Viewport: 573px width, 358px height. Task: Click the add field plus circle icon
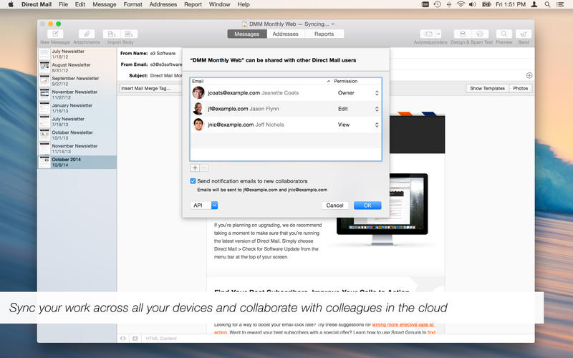(x=529, y=75)
